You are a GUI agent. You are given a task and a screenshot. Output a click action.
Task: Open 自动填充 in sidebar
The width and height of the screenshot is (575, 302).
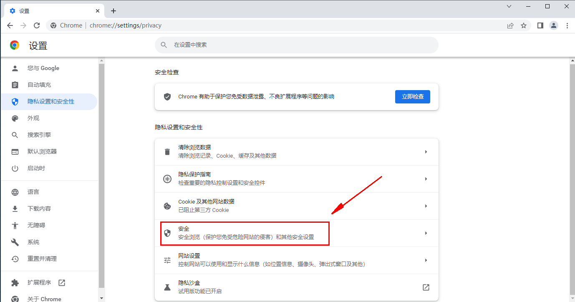point(49,85)
